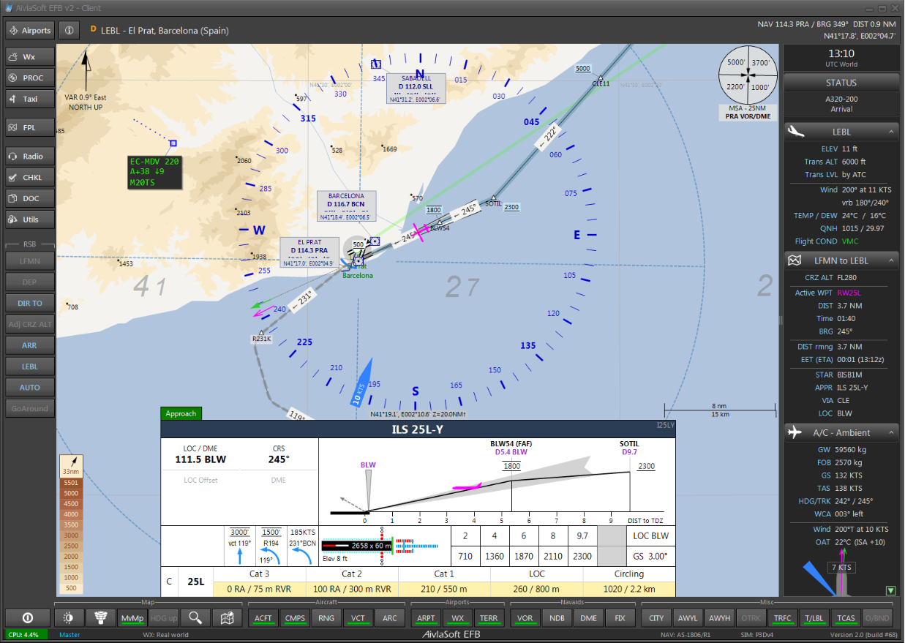Open the CHKL checklist page

pos(29,176)
